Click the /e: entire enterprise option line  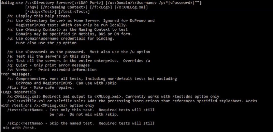(x=79, y=61)
